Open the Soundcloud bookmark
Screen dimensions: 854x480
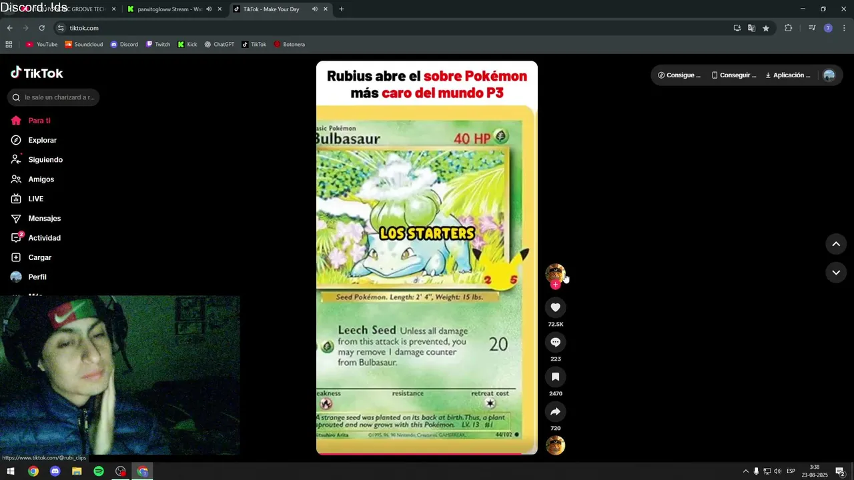[x=84, y=45]
